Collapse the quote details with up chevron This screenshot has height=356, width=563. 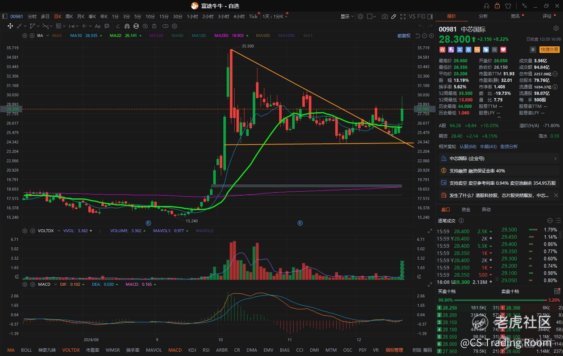click(499, 117)
